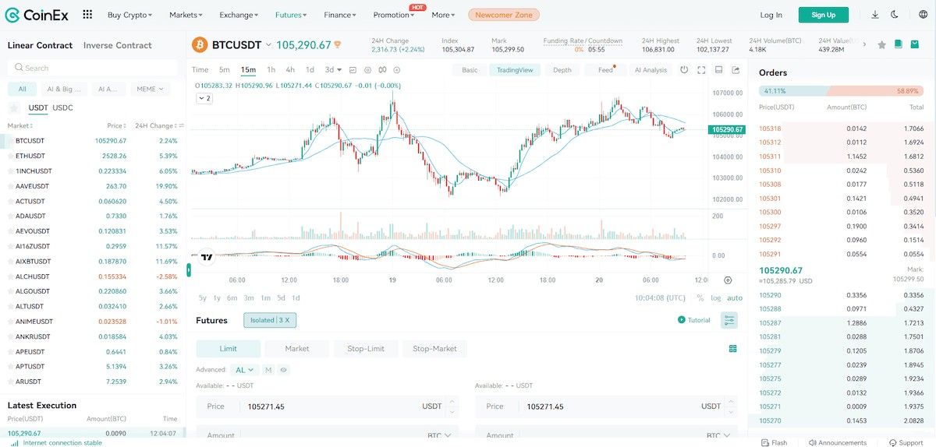Expand the Exchange menu
The image size is (936, 447).
[239, 15]
